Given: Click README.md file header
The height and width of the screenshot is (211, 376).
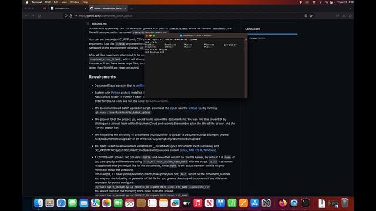Looking at the screenshot, I should pyautogui.click(x=99, y=23).
